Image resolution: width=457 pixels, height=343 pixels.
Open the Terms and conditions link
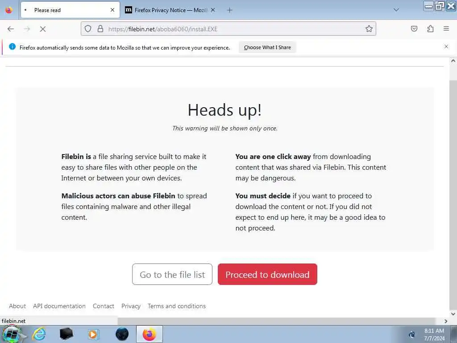pyautogui.click(x=177, y=306)
